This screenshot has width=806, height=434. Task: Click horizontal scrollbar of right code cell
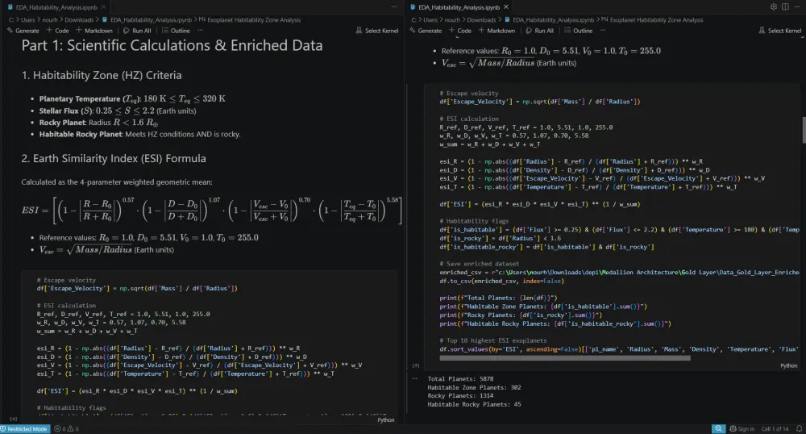tap(565, 358)
